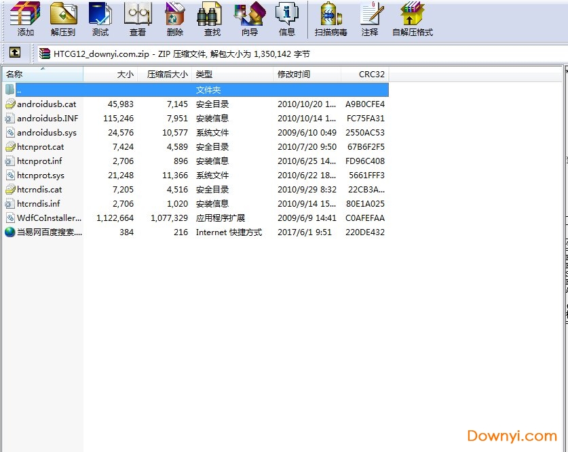Run the 测试 (Test) archive tool
Viewport: 568px width, 452px height.
100,18
